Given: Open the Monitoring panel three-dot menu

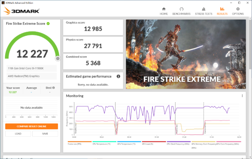Looking at the screenshot, I should pos(242,96).
